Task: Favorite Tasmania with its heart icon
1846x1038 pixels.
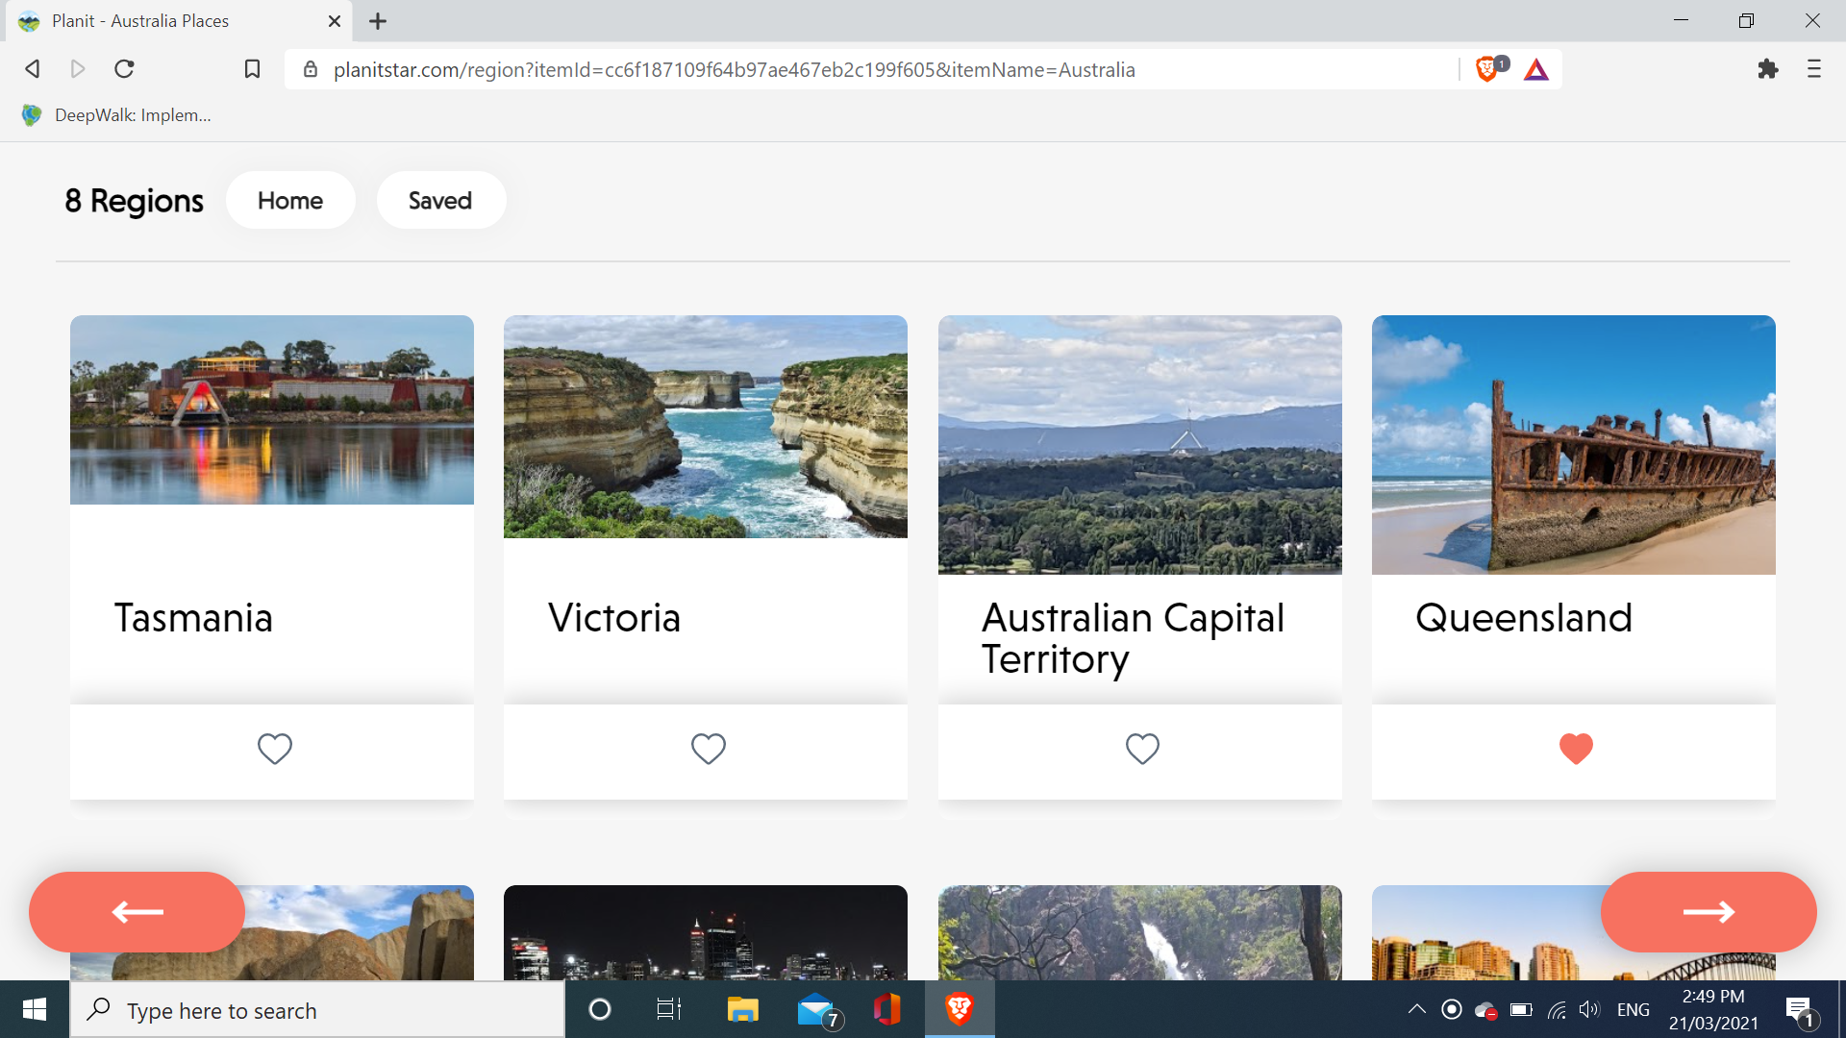Action: point(274,749)
